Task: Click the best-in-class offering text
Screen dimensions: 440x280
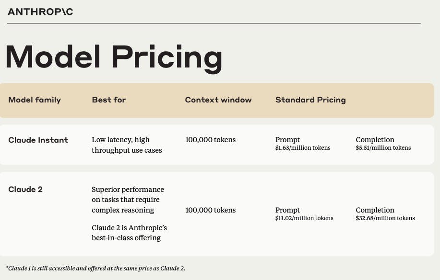Action: [126, 238]
